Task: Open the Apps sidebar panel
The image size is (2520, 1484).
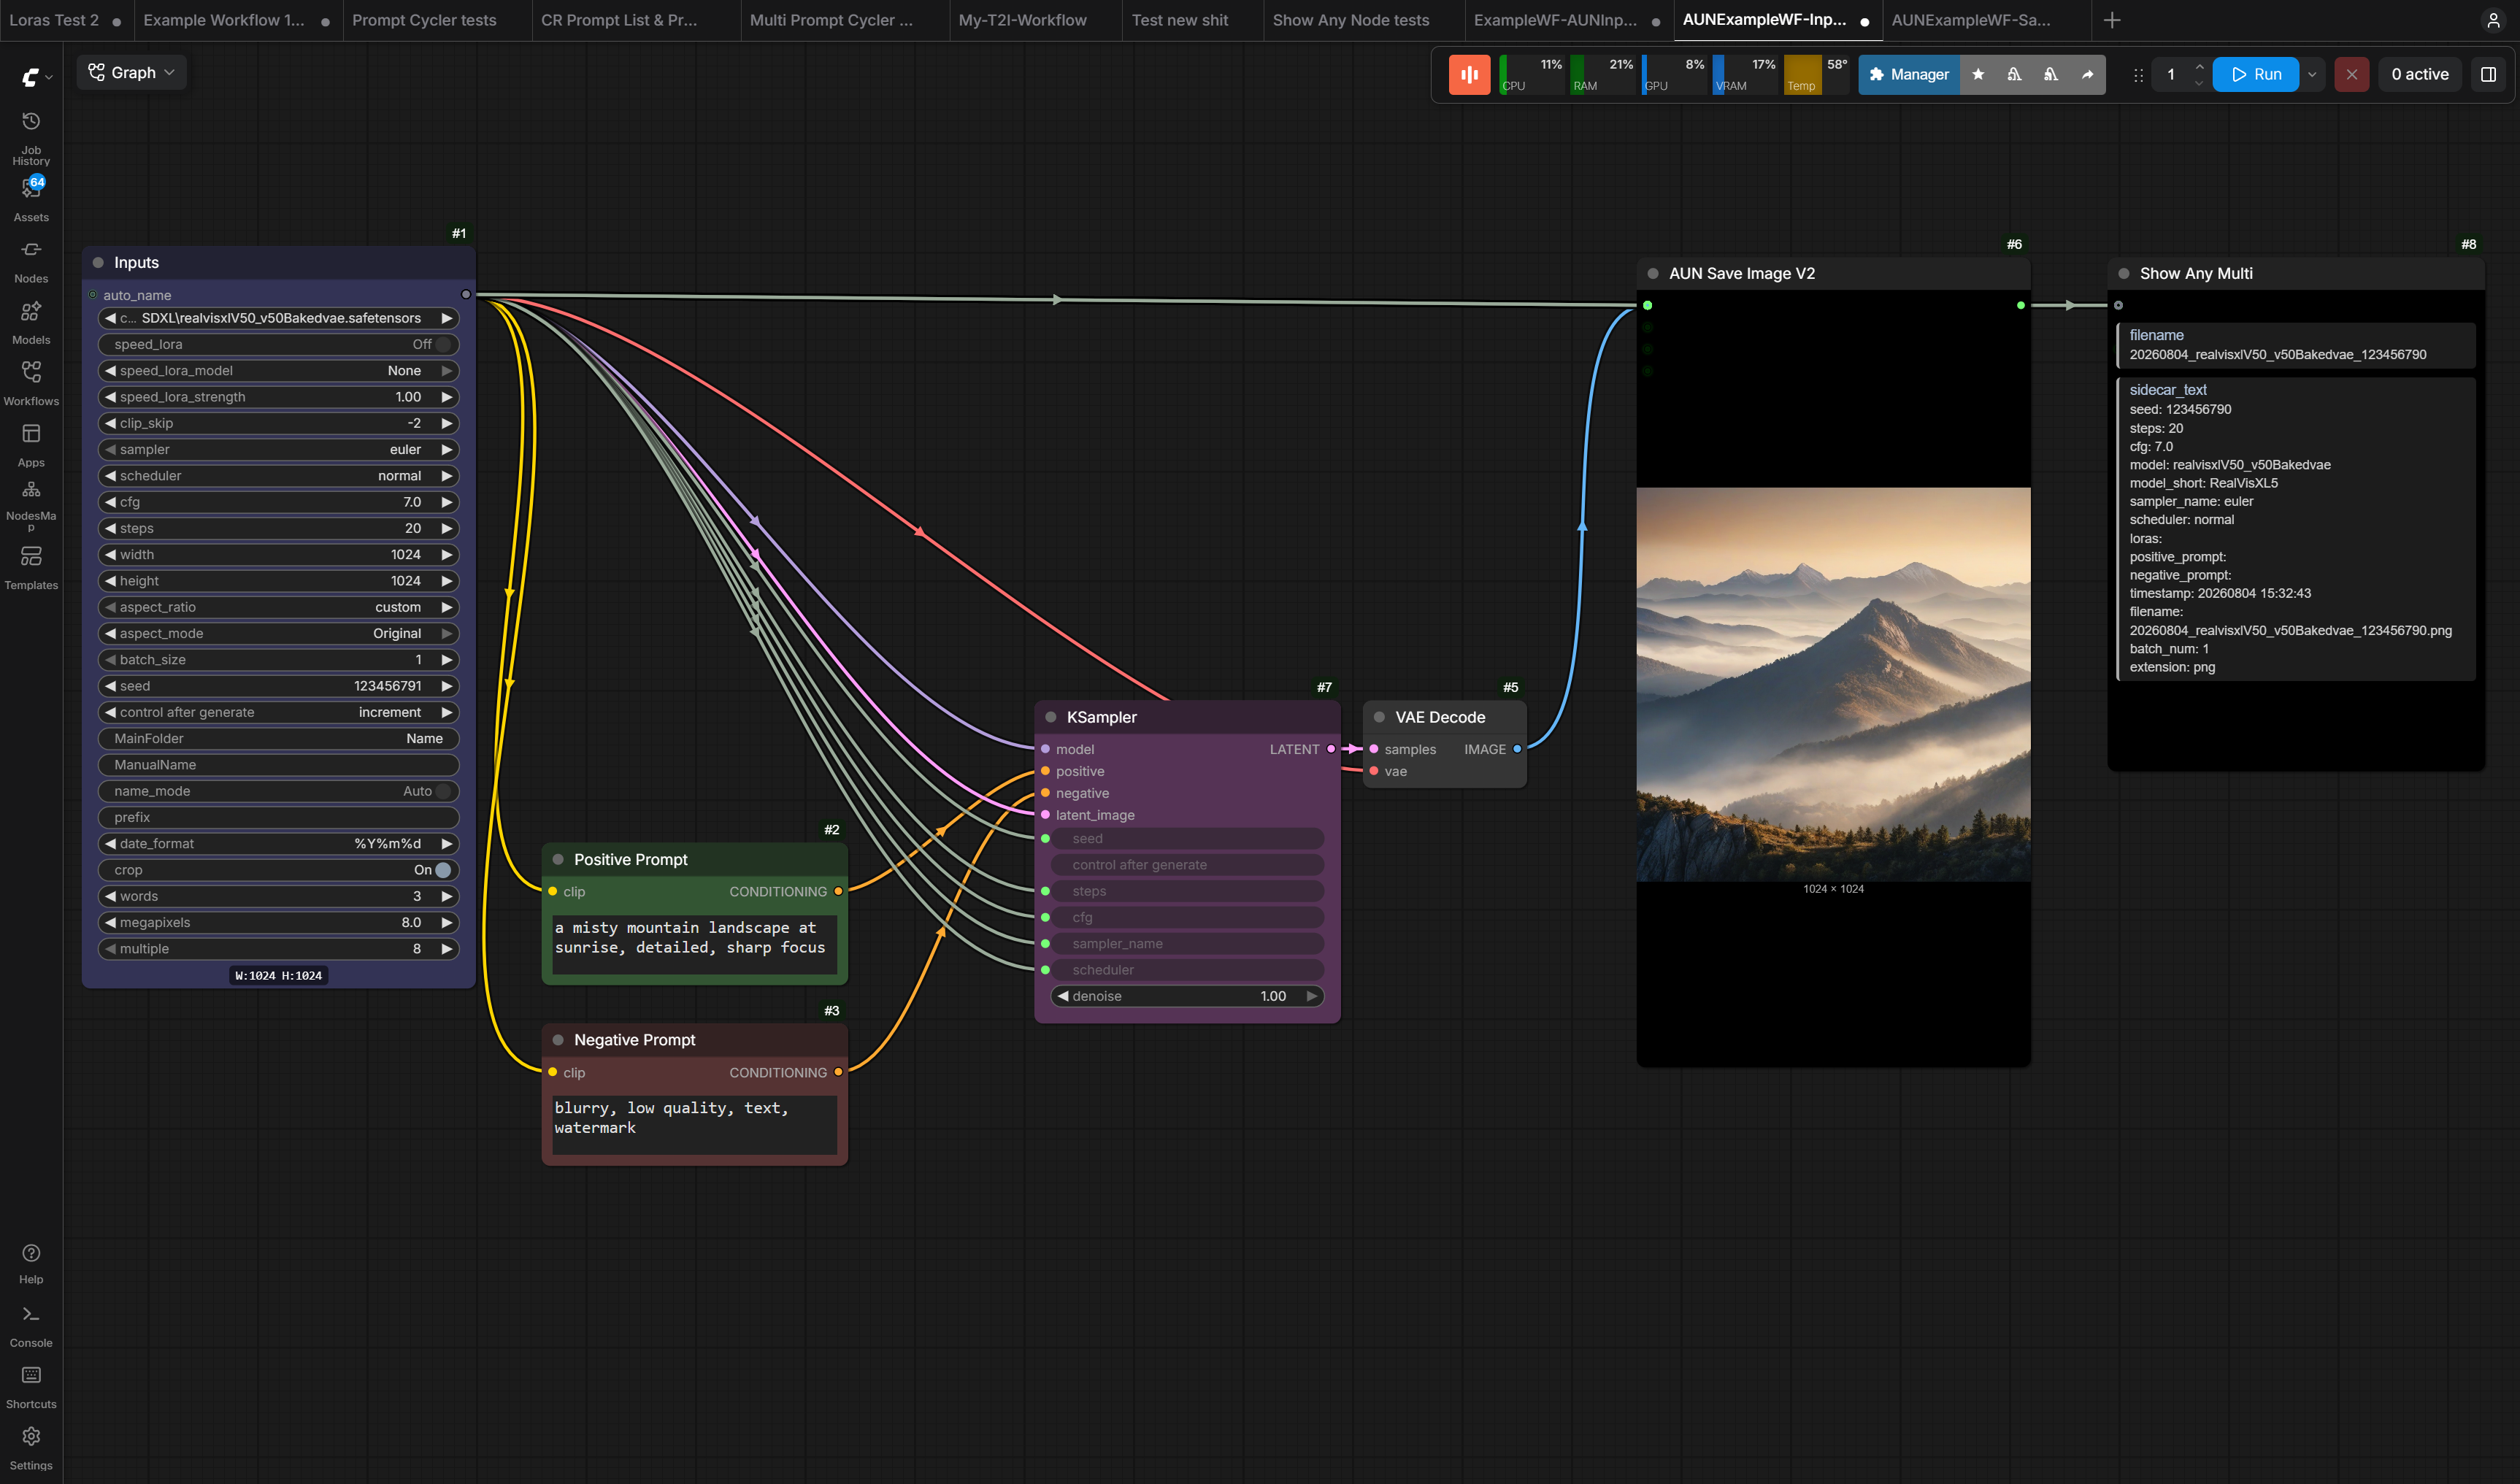Action: [31, 446]
